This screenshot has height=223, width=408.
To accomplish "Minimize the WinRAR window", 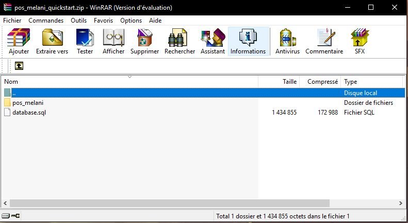I will 347,7.
